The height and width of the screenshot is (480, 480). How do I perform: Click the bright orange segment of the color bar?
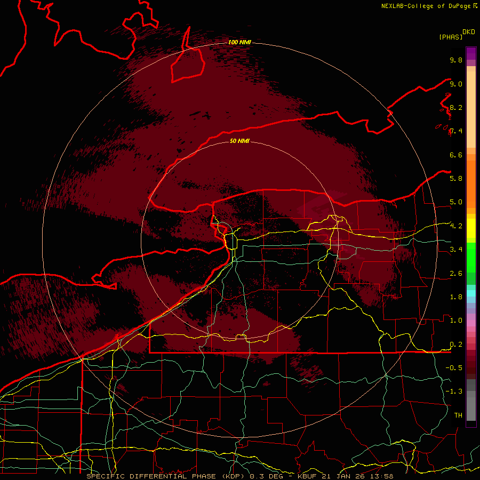pyautogui.click(x=471, y=184)
